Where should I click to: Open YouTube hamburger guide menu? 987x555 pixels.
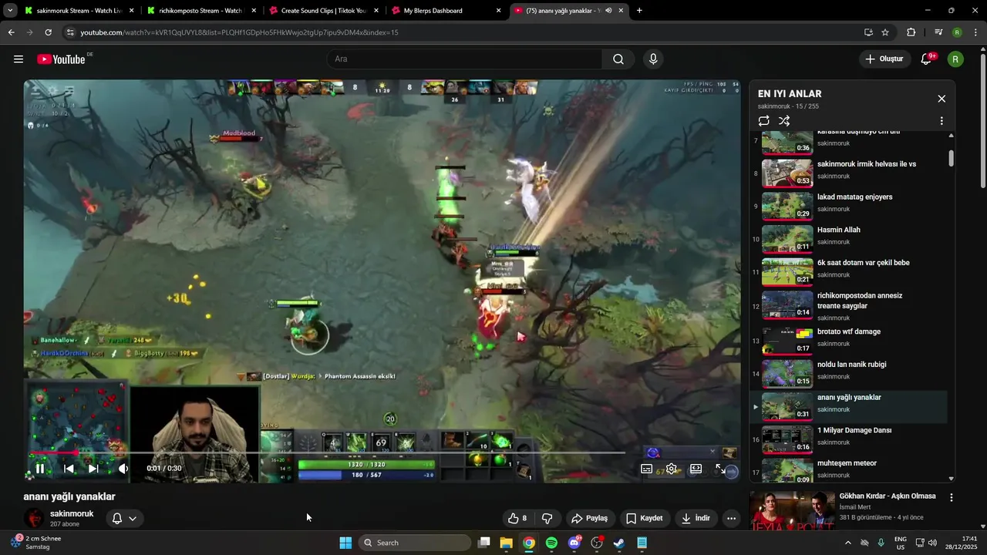[19, 59]
